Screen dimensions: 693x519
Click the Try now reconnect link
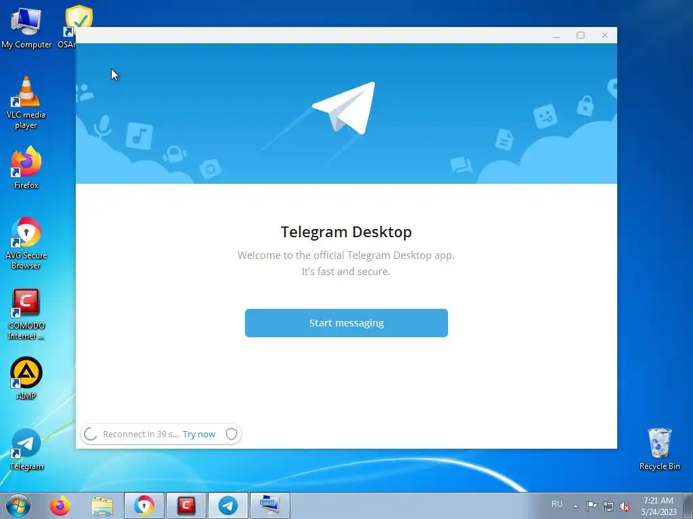(x=199, y=435)
